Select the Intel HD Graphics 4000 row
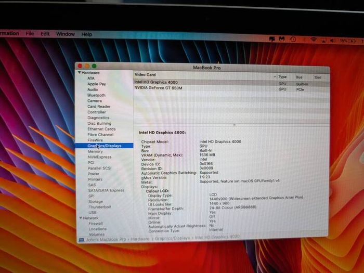The height and width of the screenshot is (273, 364). coord(231,83)
